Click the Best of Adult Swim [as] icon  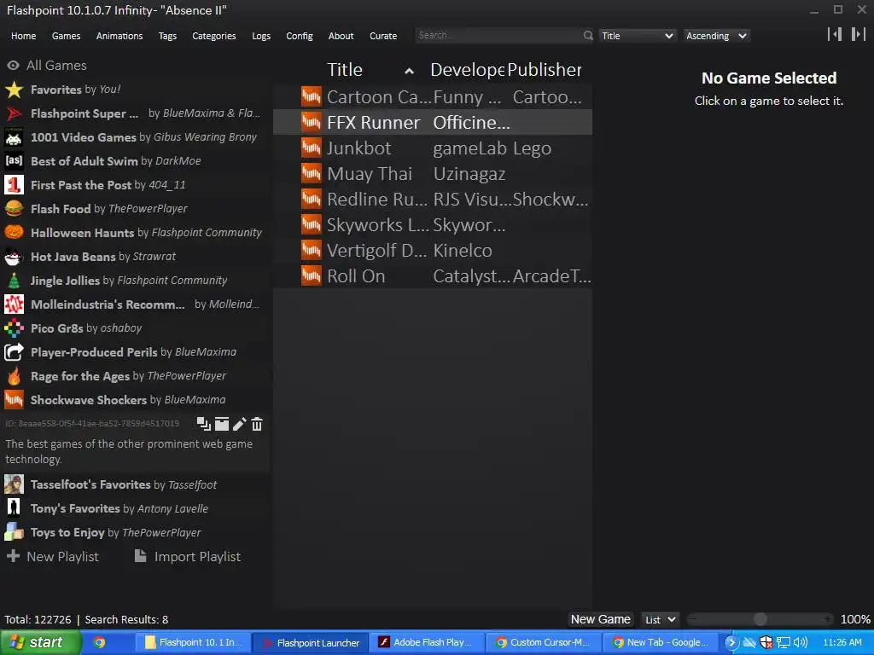pos(14,161)
